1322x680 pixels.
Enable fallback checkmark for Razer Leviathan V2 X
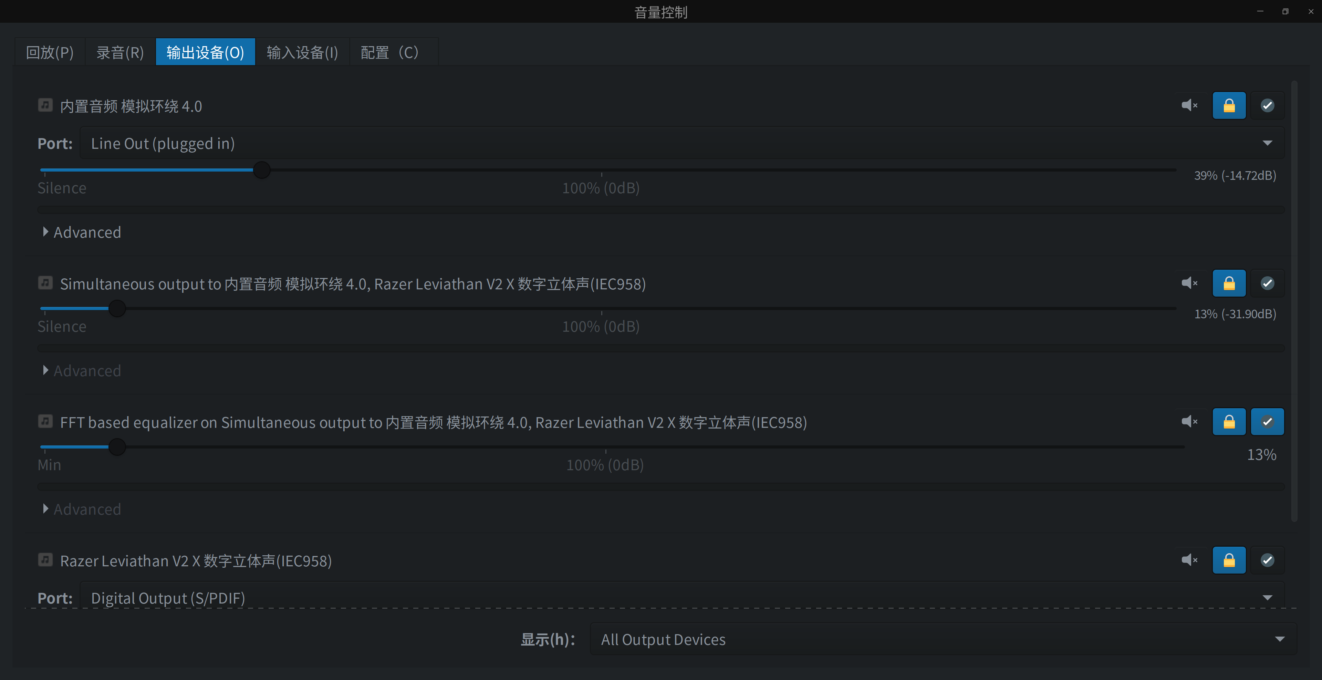pyautogui.click(x=1267, y=560)
